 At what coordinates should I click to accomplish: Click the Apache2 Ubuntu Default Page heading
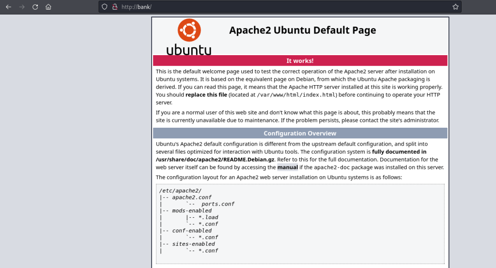click(x=302, y=30)
